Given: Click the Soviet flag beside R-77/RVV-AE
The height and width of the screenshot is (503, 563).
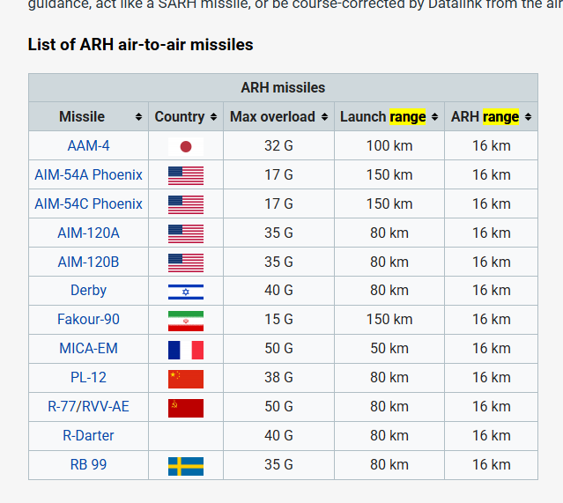Looking at the screenshot, I should coord(185,408).
